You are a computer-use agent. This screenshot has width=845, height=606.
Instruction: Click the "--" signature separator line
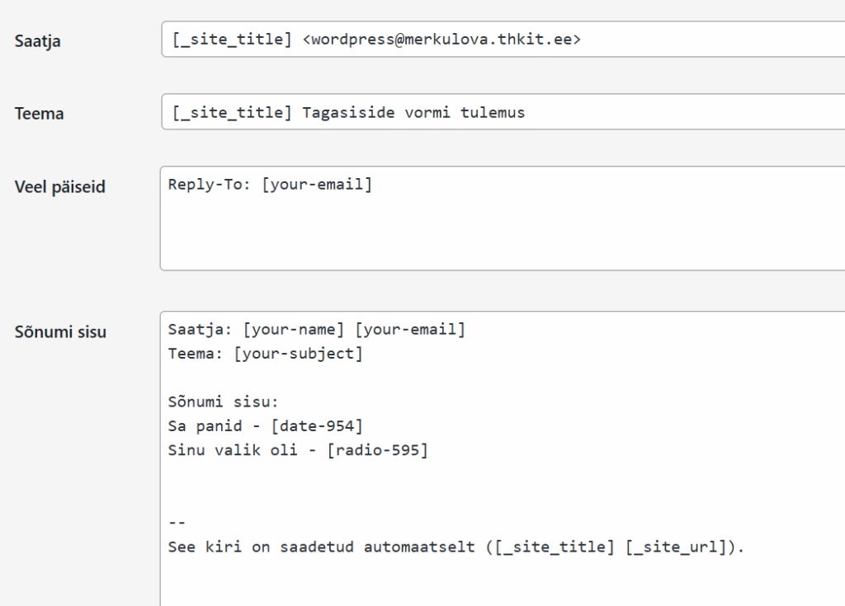click(177, 523)
